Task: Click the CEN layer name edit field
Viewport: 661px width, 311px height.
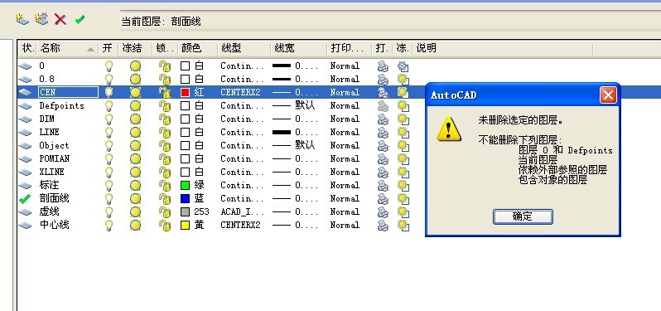Action: tap(68, 92)
